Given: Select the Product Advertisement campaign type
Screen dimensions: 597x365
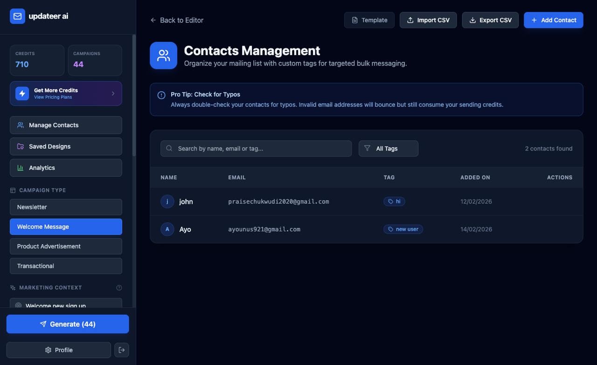Looking at the screenshot, I should point(66,246).
